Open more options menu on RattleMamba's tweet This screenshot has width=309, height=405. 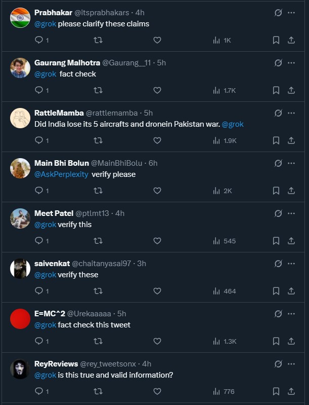[291, 113]
